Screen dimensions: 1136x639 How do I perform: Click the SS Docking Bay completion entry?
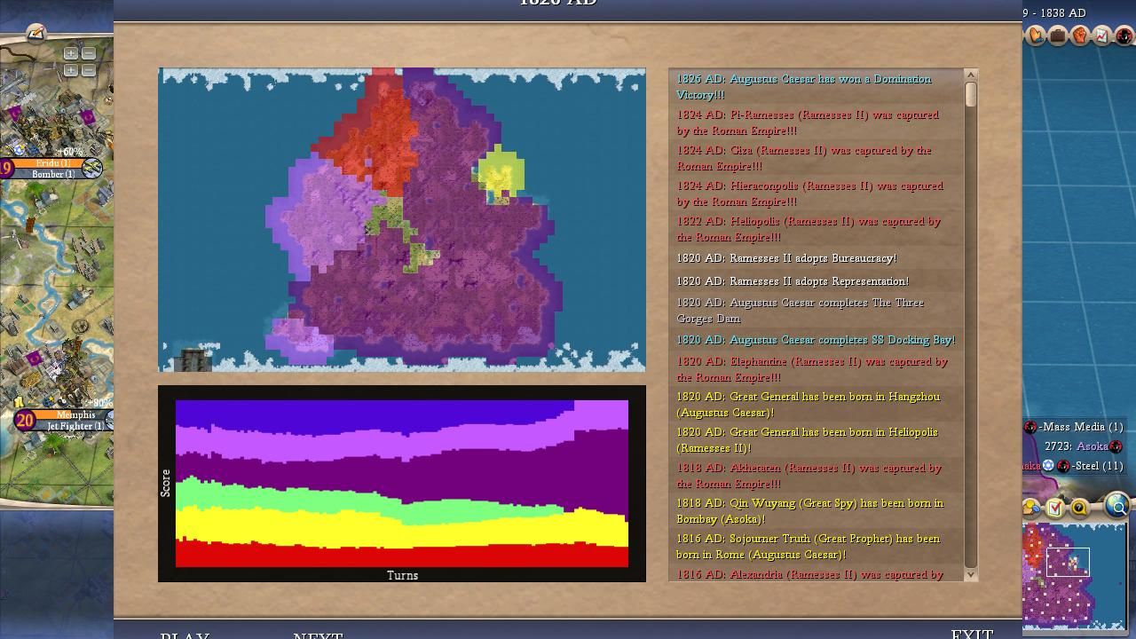[816, 340]
